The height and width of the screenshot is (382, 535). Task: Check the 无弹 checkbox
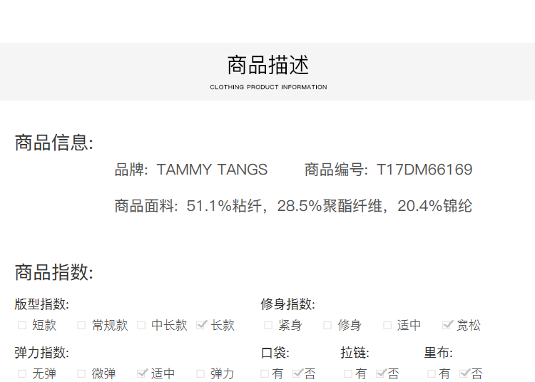tap(22, 373)
